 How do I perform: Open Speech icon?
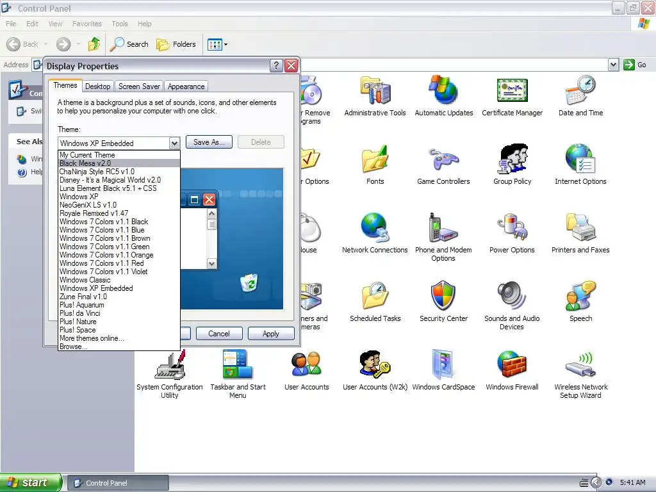tap(580, 296)
